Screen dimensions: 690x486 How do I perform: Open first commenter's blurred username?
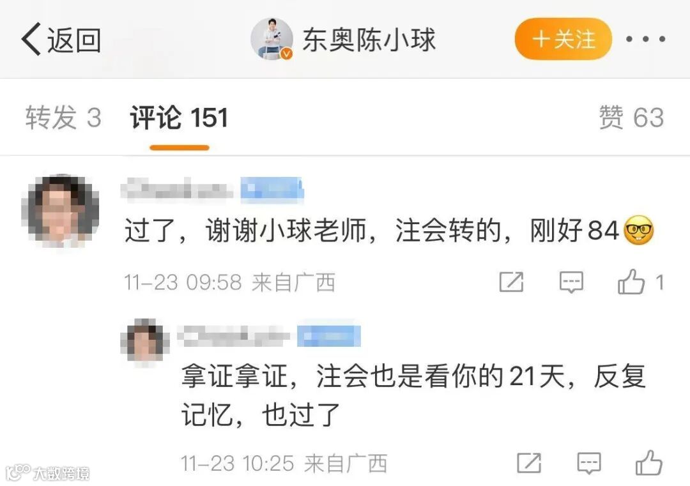pyautogui.click(x=176, y=190)
